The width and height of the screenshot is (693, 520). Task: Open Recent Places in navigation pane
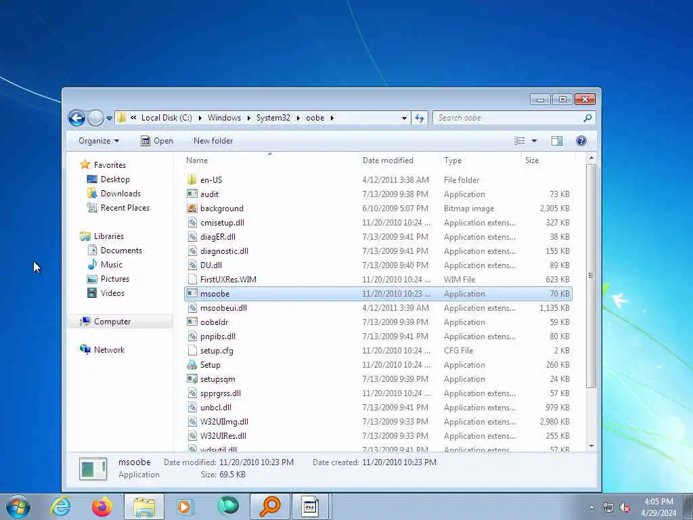pyautogui.click(x=125, y=207)
